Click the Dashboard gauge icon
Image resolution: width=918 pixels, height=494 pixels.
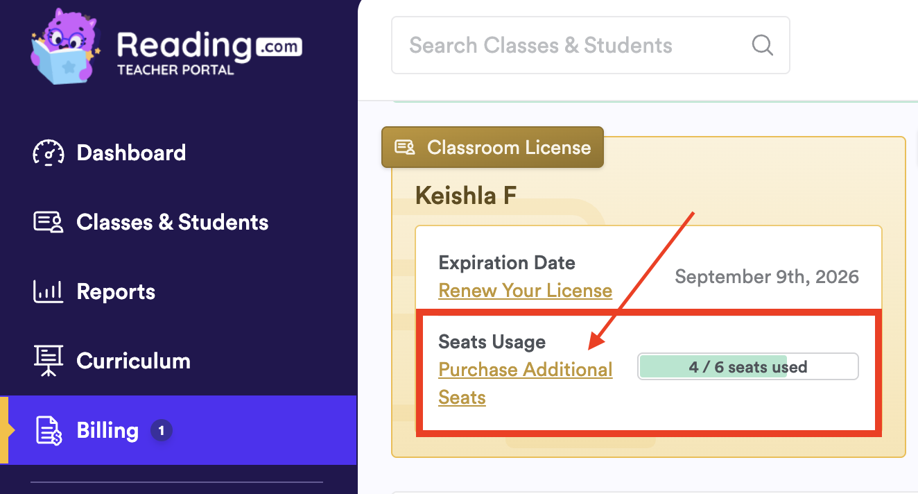49,153
